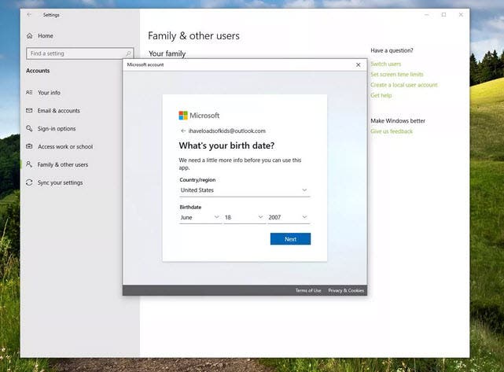Close the Microsoft account dialog
The image size is (504, 372).
click(358, 64)
